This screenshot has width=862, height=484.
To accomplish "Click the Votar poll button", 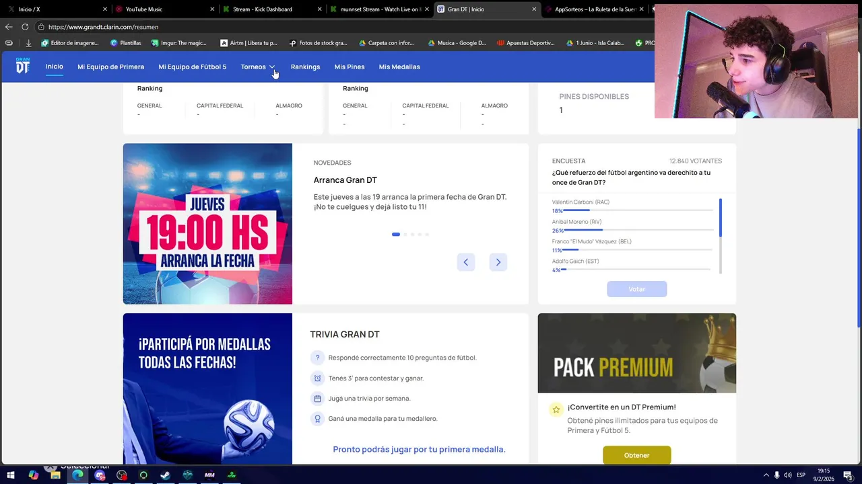I will coord(636,289).
